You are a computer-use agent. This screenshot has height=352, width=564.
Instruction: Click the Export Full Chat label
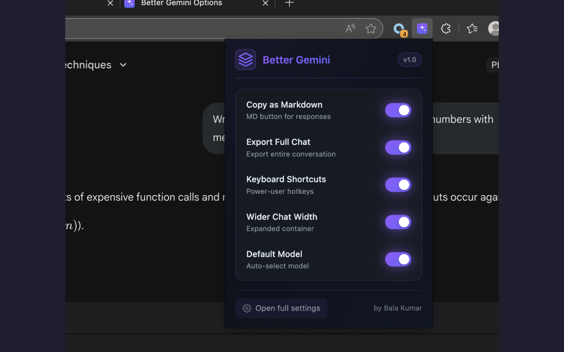pos(278,142)
